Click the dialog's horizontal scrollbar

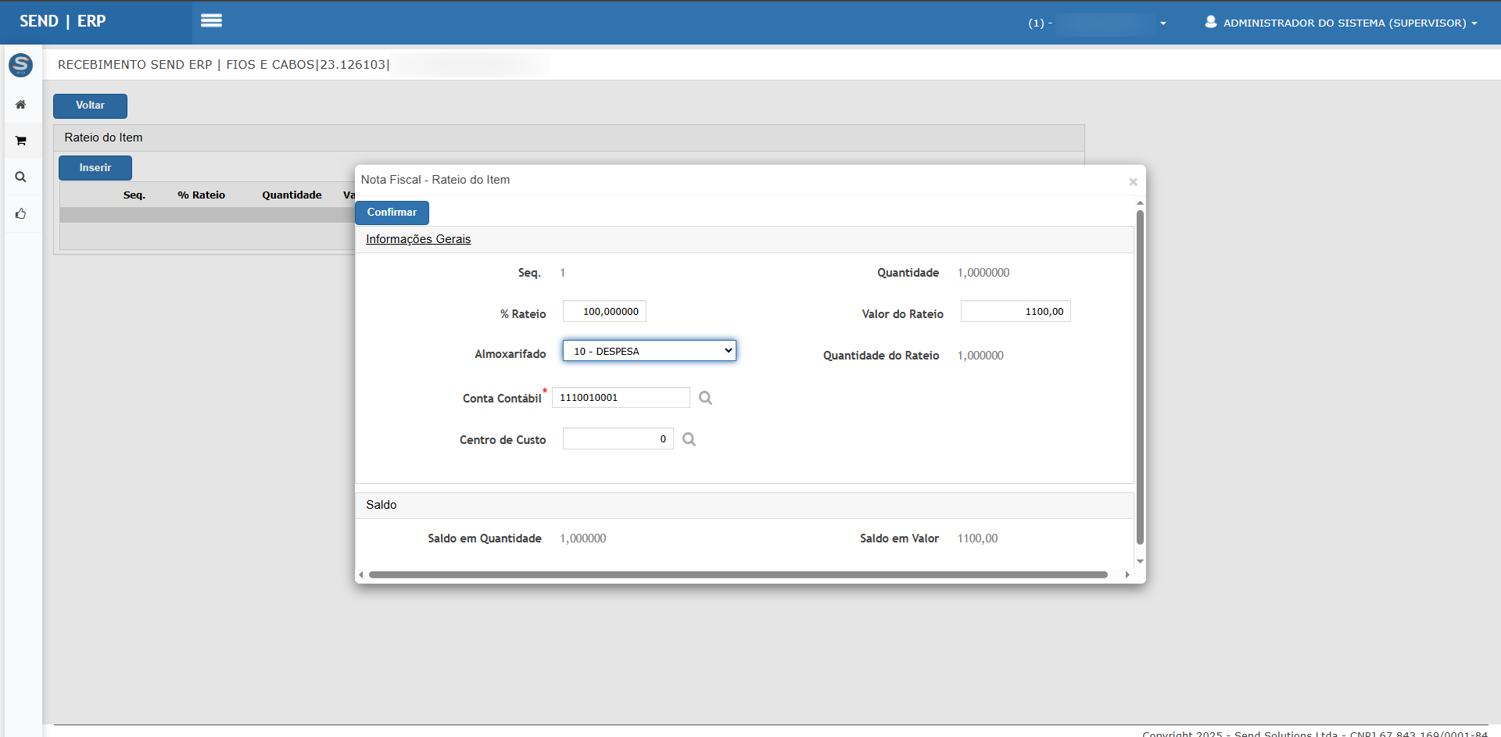(x=738, y=574)
